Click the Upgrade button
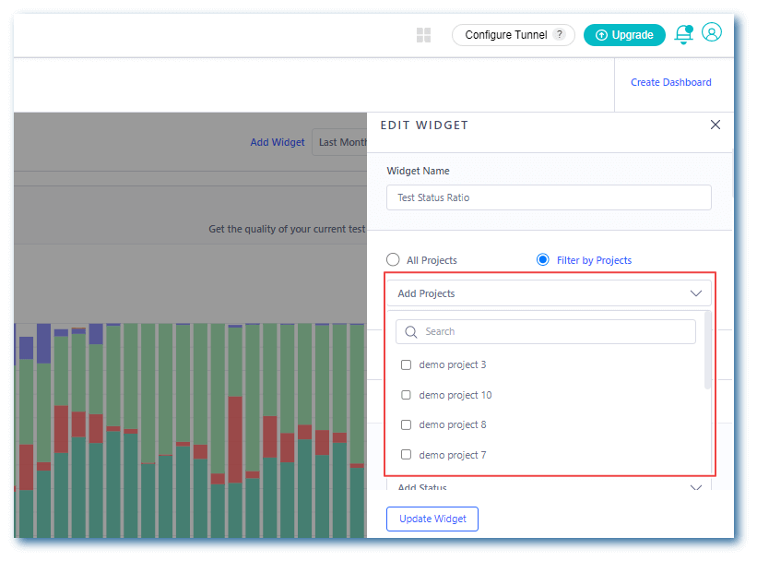 tap(624, 35)
